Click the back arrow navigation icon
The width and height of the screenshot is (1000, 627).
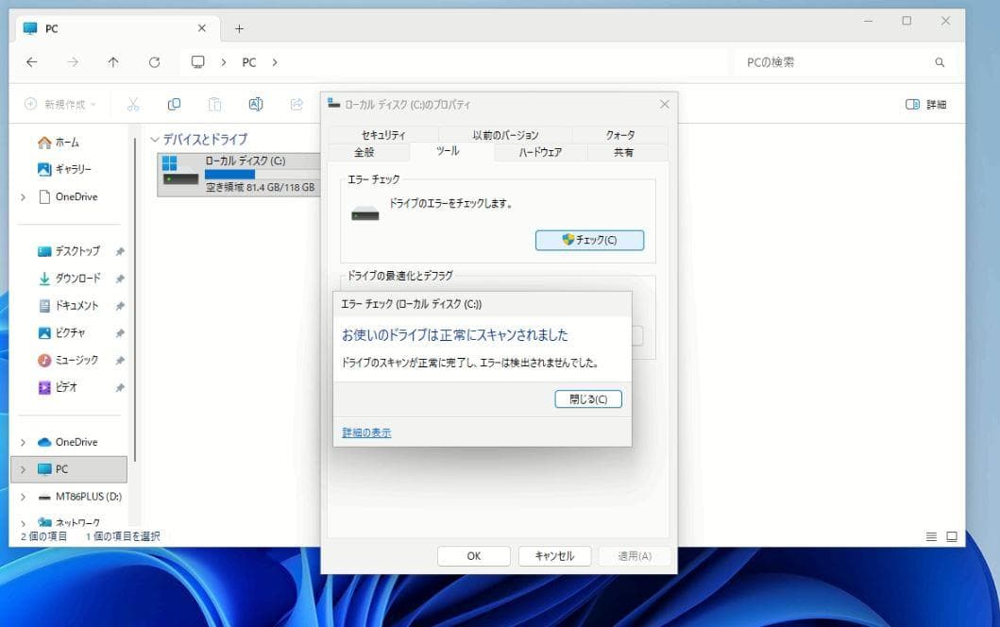(32, 62)
